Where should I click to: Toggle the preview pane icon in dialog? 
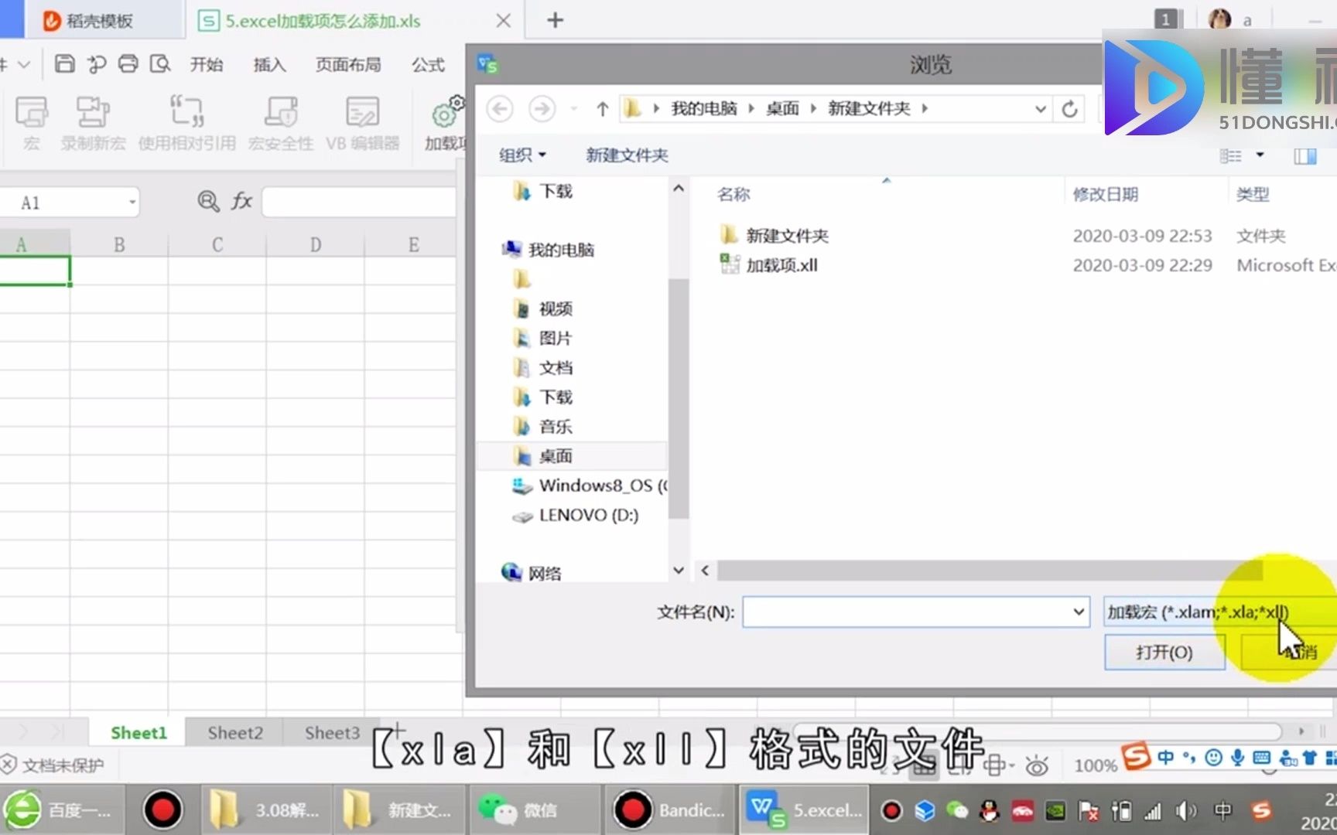point(1305,156)
